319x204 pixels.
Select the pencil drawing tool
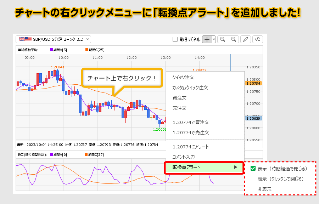(246, 39)
